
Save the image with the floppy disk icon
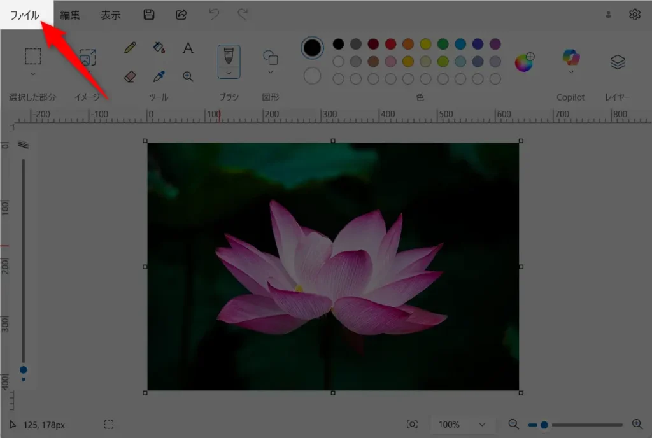click(x=149, y=15)
